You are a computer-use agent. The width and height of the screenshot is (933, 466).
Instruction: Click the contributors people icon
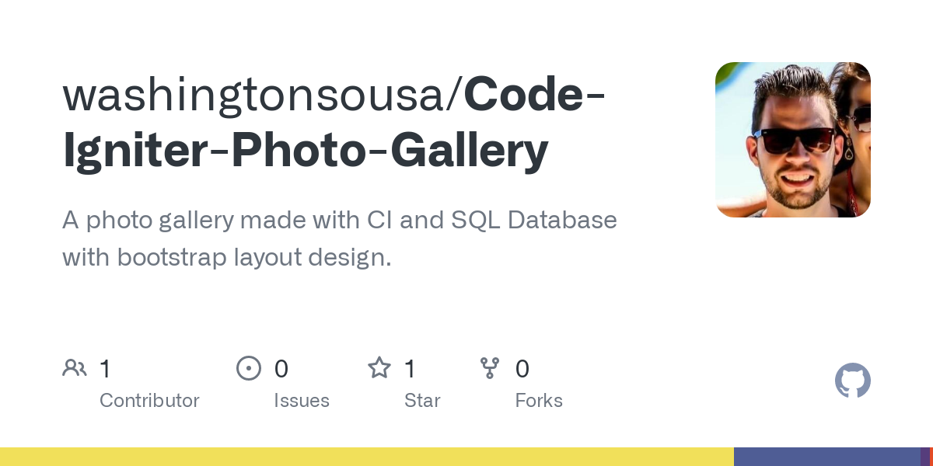pos(75,368)
